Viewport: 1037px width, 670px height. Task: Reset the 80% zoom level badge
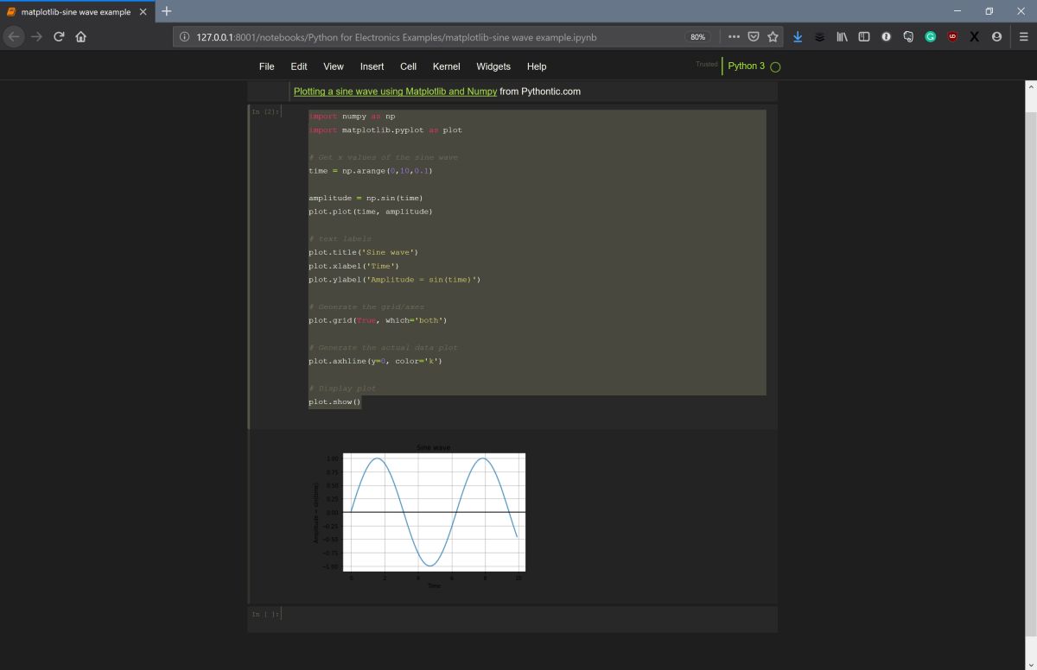tap(697, 37)
